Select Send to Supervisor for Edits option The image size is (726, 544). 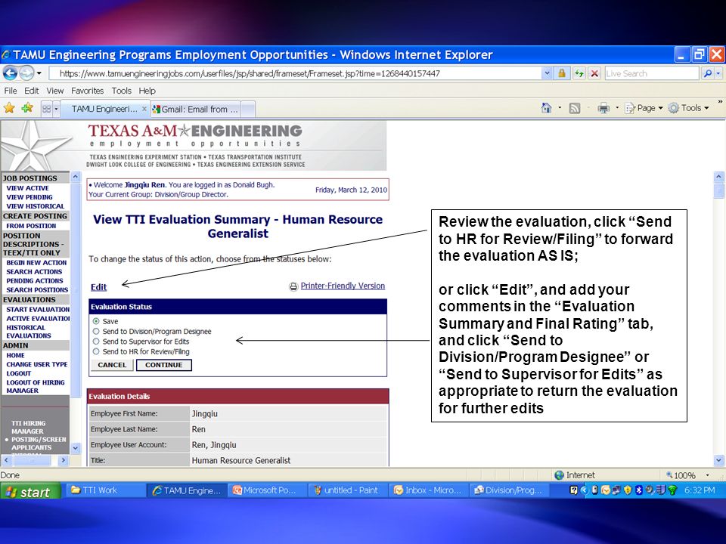click(96, 342)
